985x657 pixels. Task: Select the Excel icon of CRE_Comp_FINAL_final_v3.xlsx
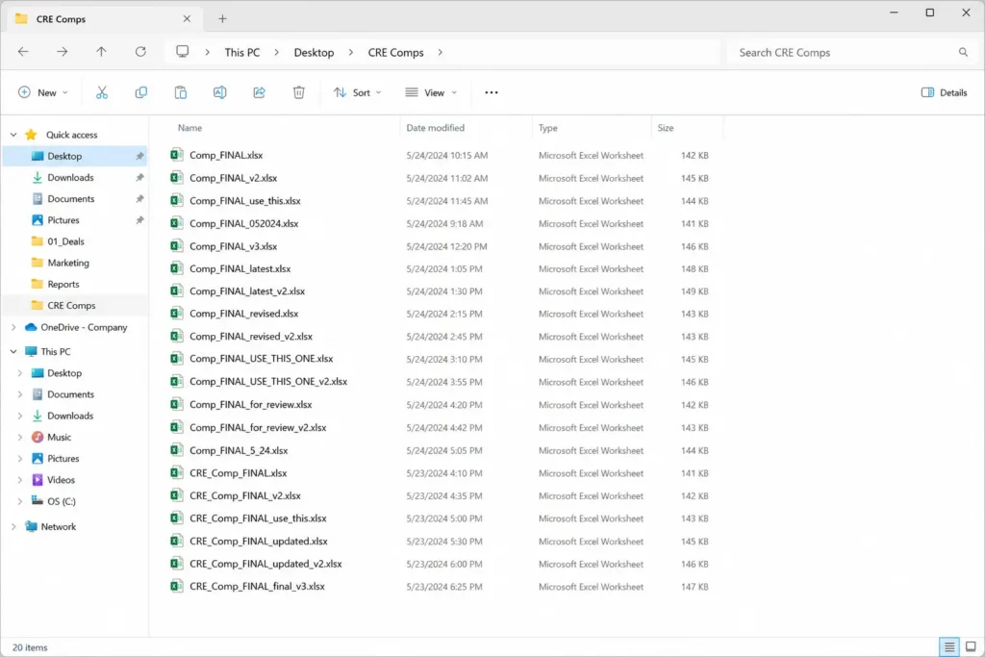(x=177, y=586)
